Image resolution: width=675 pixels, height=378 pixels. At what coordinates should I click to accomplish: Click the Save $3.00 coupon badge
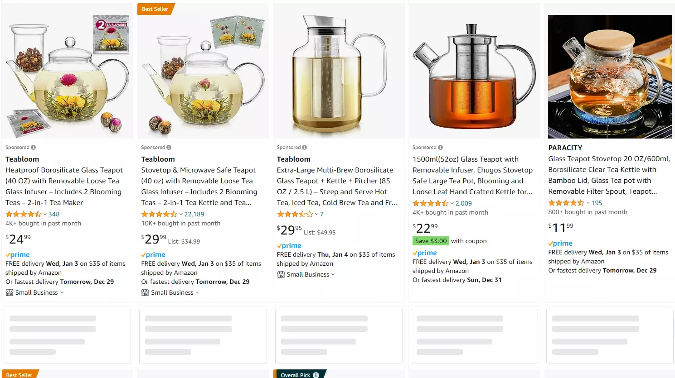click(x=431, y=241)
